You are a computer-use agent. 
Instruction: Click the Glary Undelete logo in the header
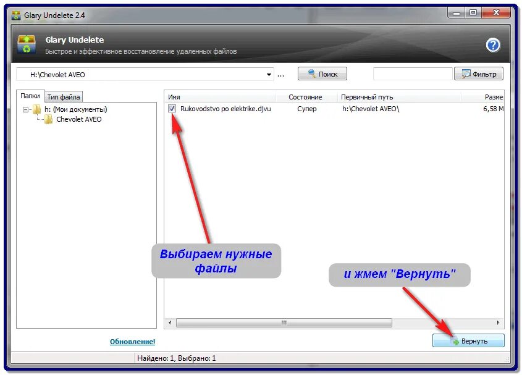tap(27, 44)
